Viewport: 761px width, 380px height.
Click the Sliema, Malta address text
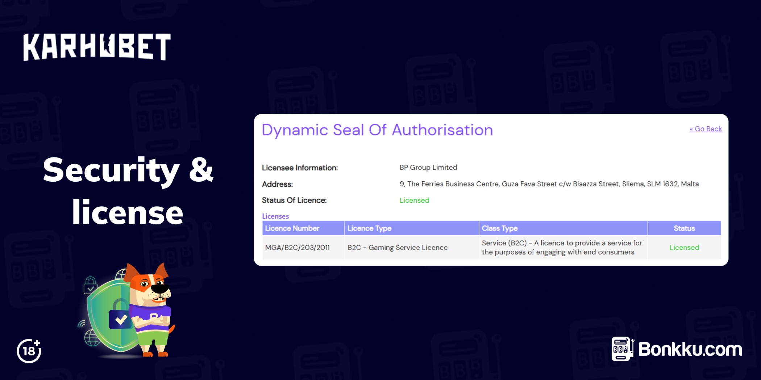(549, 184)
